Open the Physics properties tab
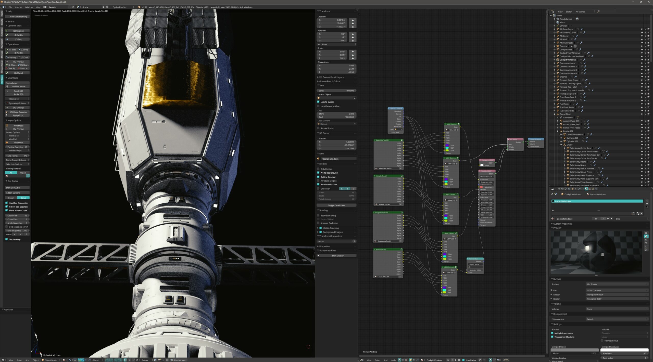The width and height of the screenshot is (653, 362). tap(596, 189)
